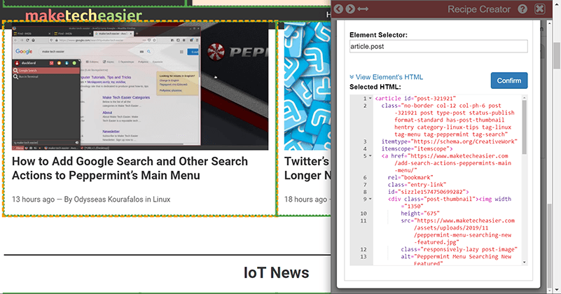Click the forward arrow in Recipe Creator header
The height and width of the screenshot is (294, 561).
[x=350, y=9]
